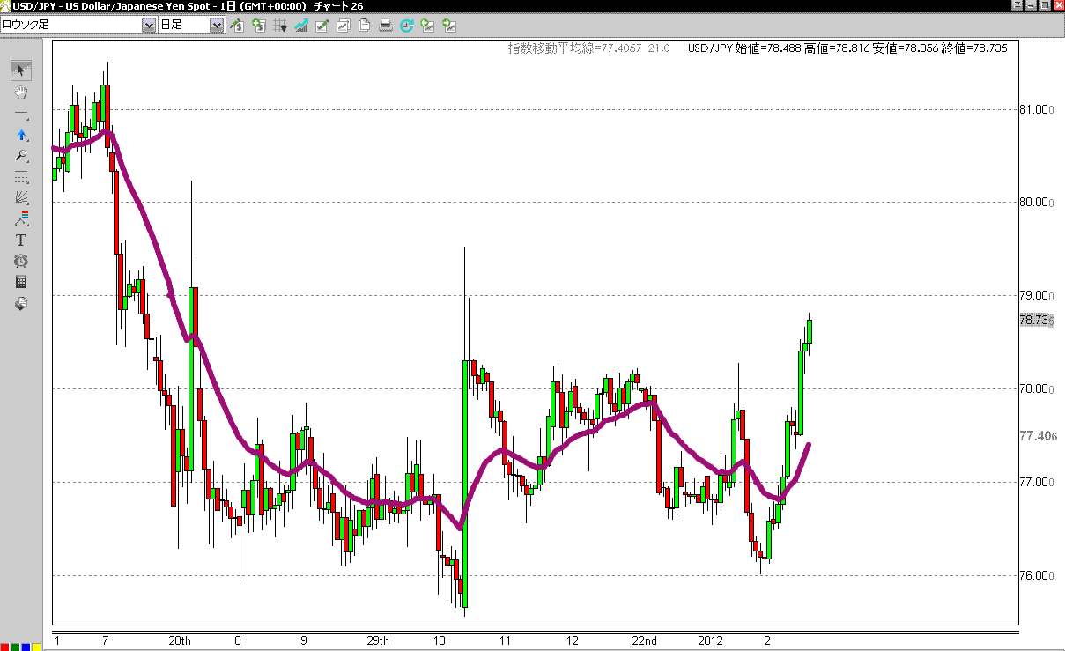Image resolution: width=1065 pixels, height=651 pixels.
Task: Pick the blue up-arrow marker tool
Action: [21, 135]
